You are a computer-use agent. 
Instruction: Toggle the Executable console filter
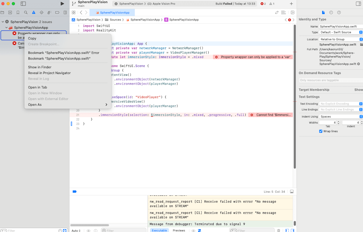[x=159, y=230]
